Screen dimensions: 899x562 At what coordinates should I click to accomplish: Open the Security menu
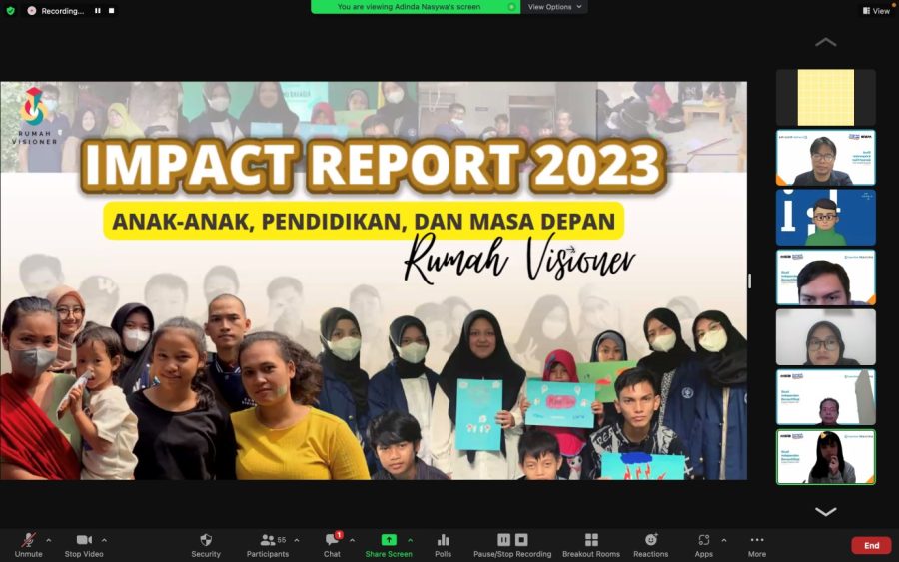click(206, 545)
